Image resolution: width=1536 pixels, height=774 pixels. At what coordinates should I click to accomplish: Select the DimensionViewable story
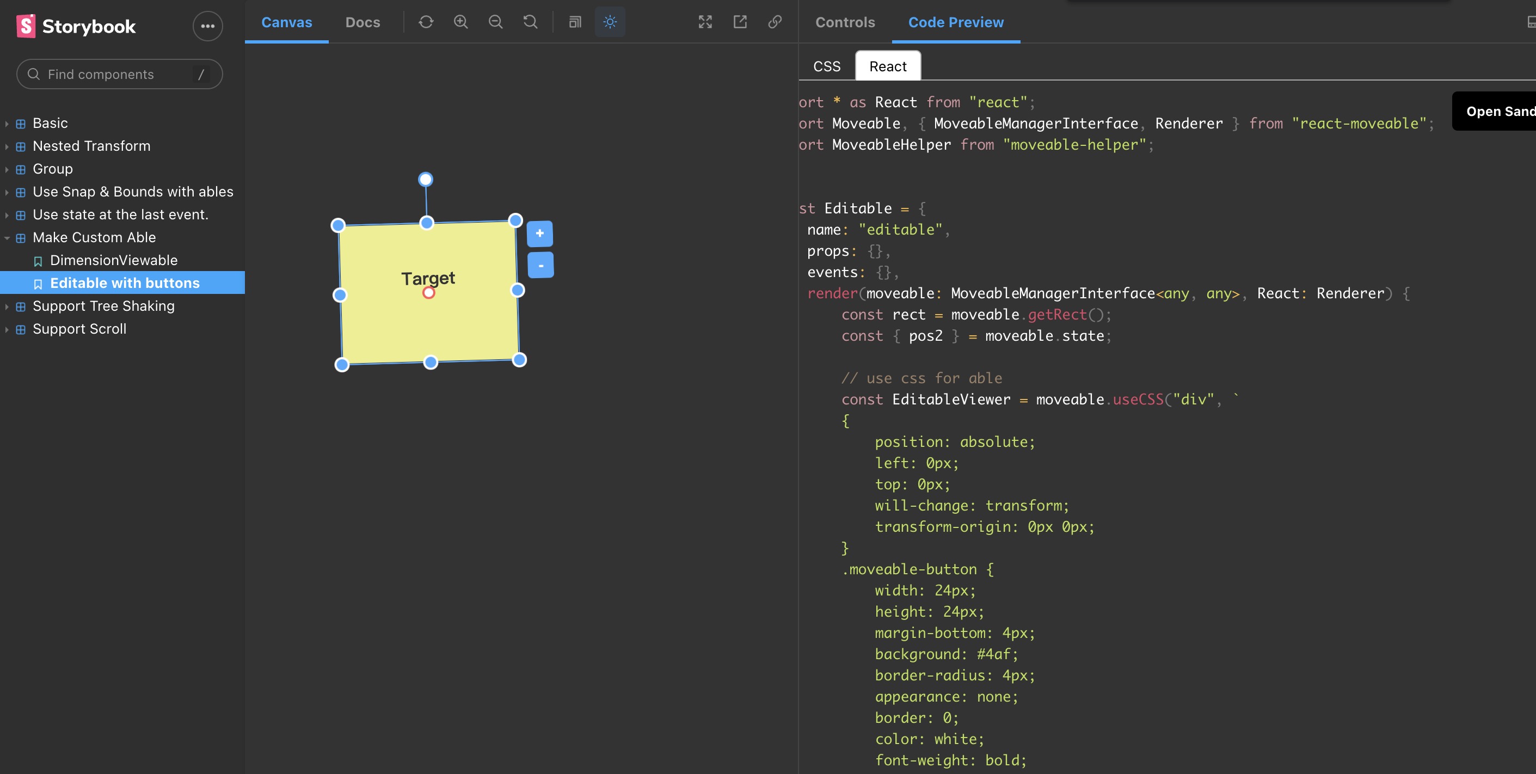click(x=113, y=260)
